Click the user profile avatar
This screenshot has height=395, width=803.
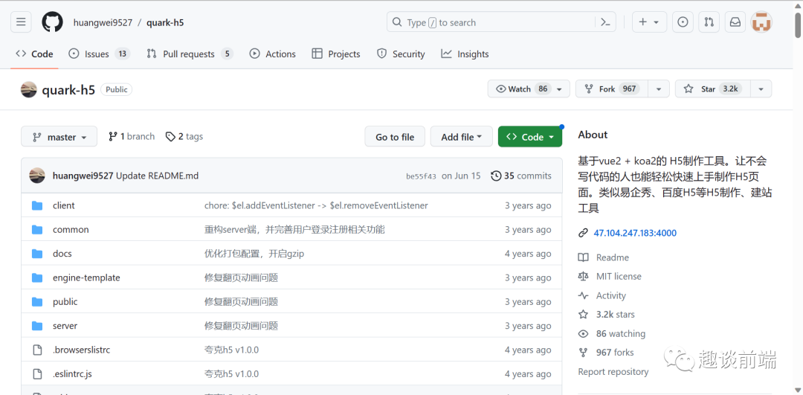[x=761, y=22]
